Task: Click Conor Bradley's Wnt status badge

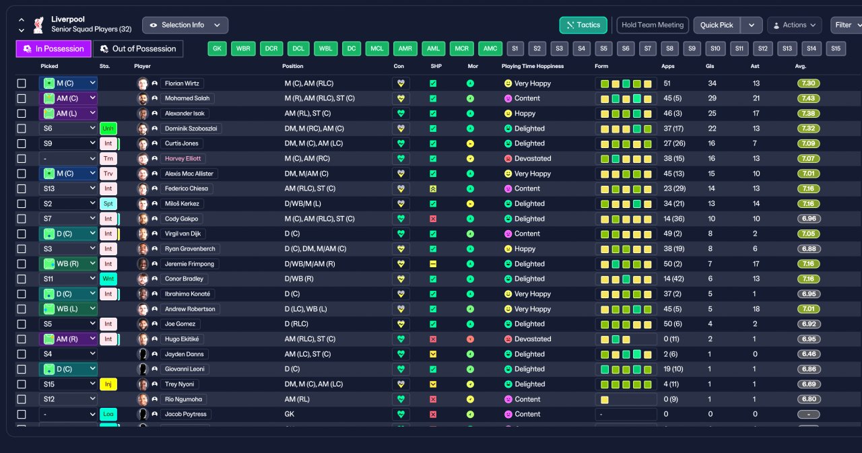Action: tap(108, 279)
